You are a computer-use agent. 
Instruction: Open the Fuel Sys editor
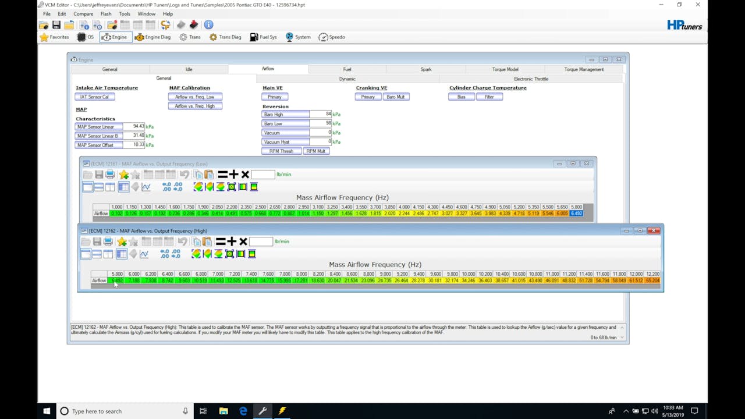[263, 37]
